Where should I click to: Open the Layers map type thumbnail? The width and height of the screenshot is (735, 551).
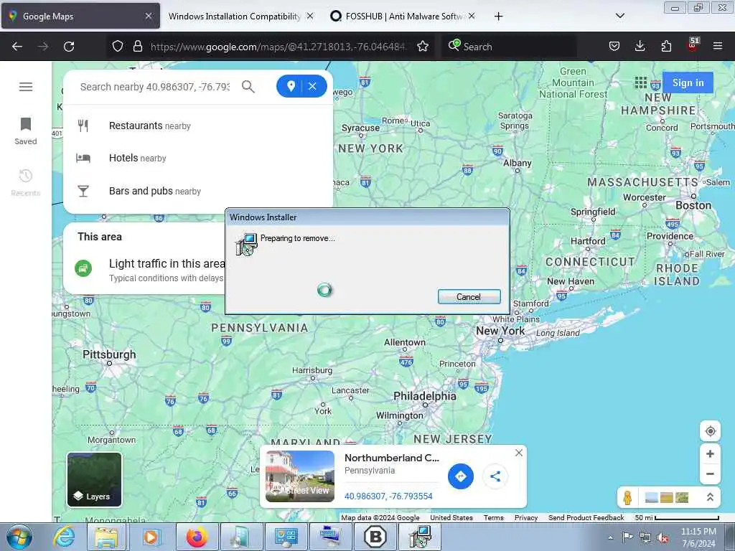(x=94, y=479)
